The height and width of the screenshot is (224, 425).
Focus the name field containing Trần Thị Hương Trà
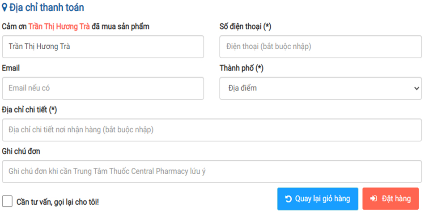(103, 47)
